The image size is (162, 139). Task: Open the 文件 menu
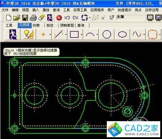pyautogui.click(x=5, y=10)
